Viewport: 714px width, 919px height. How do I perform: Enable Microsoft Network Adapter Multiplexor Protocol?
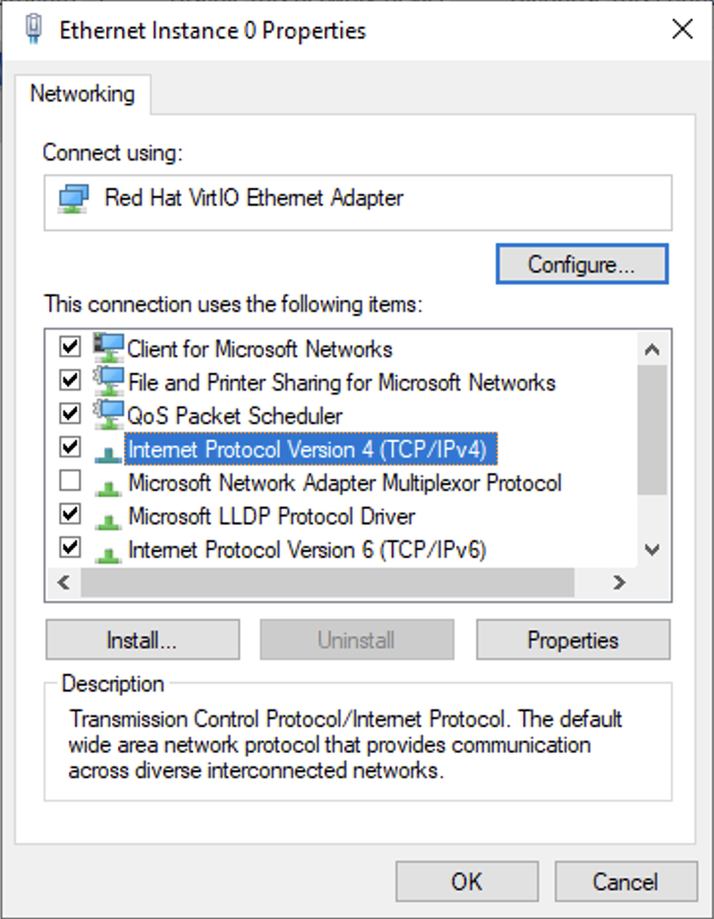tap(67, 481)
